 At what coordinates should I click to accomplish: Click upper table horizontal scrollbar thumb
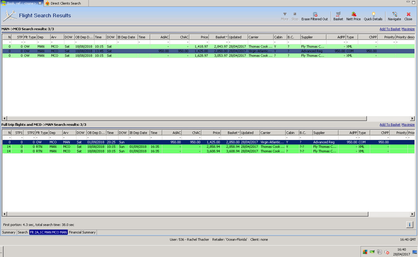click(x=187, y=118)
